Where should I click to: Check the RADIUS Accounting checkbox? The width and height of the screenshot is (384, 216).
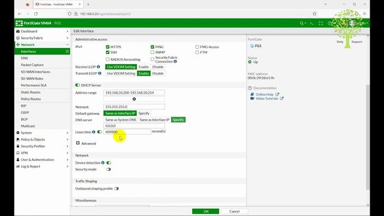click(107, 59)
